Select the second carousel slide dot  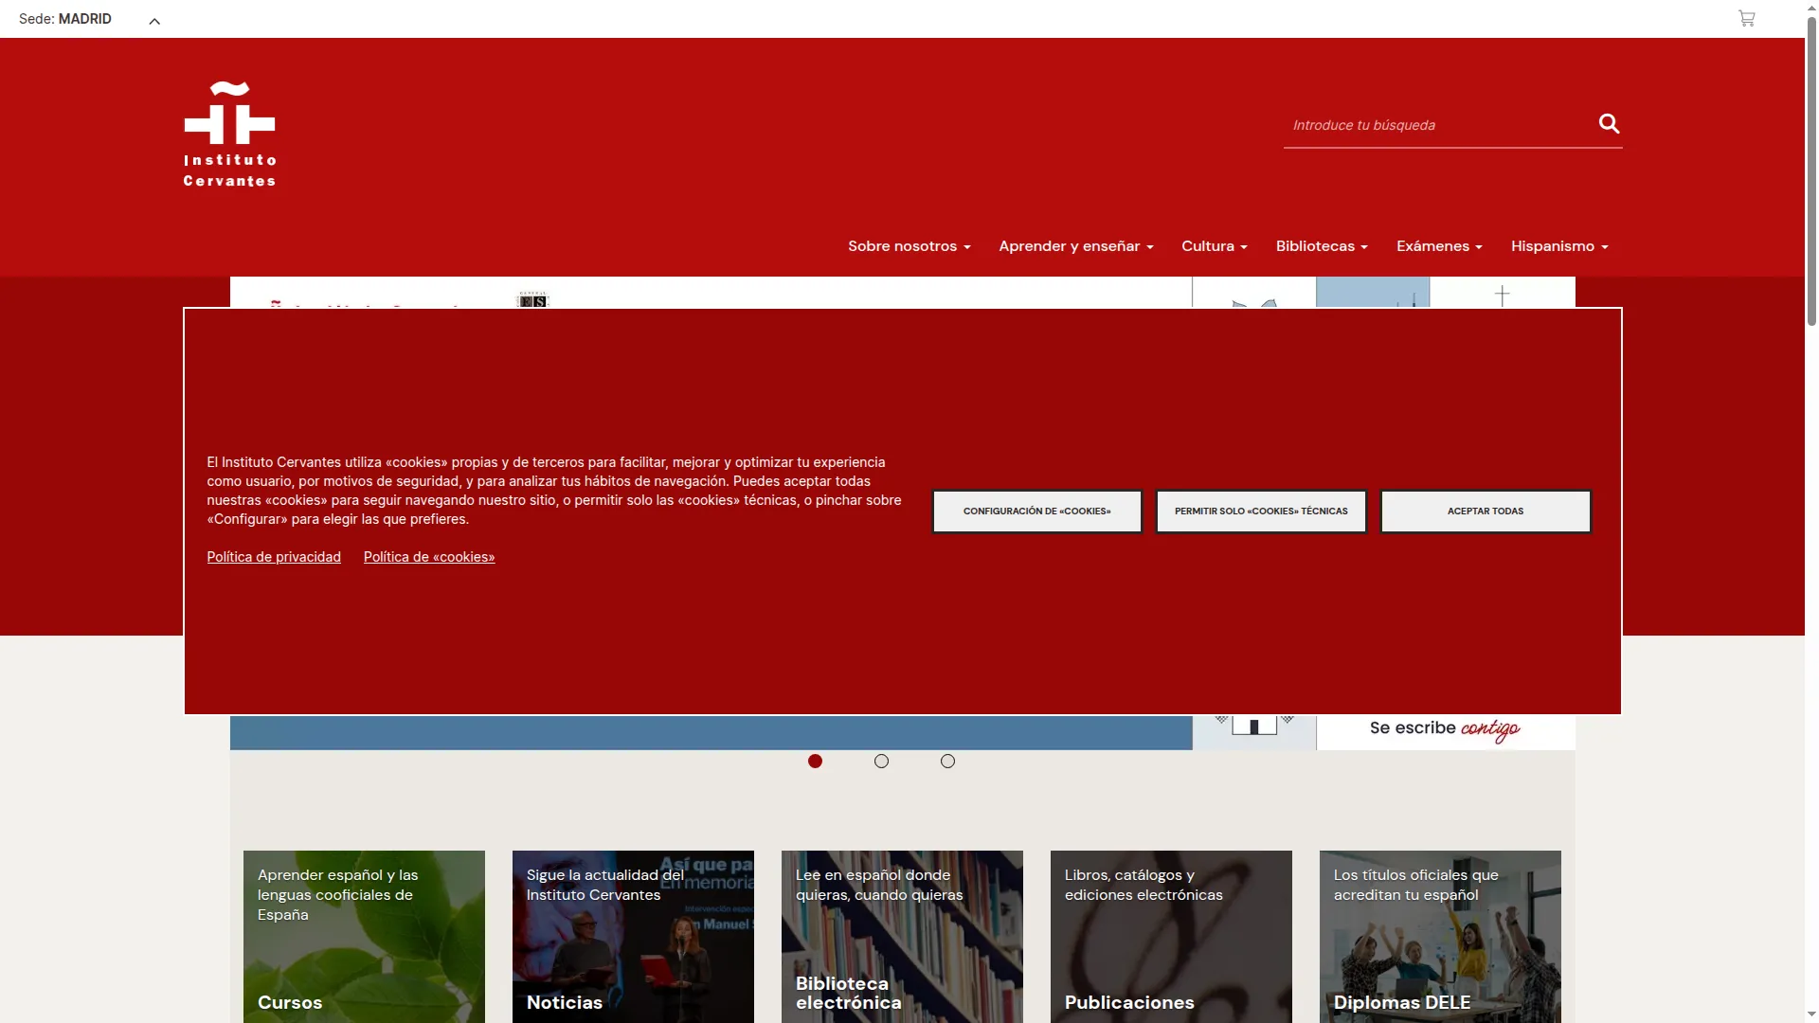coord(881,762)
